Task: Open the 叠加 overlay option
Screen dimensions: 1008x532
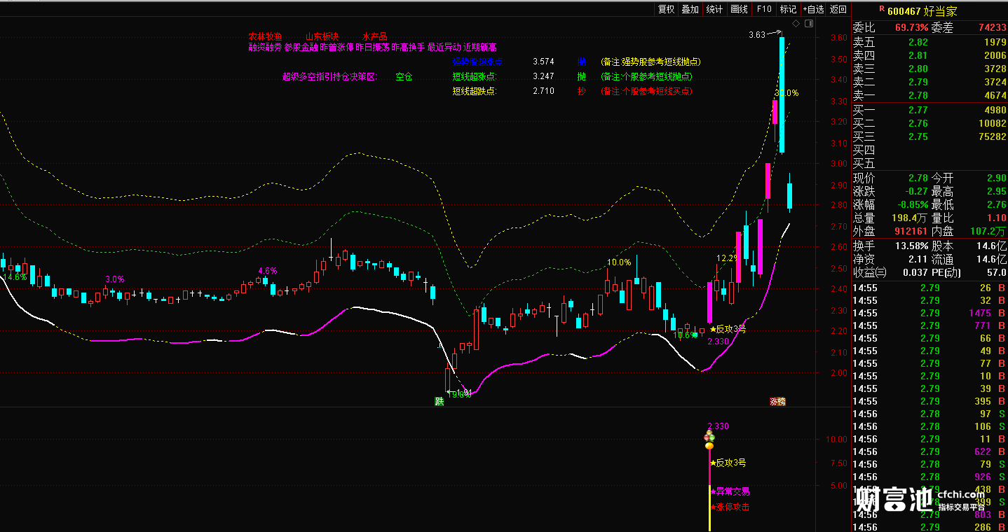Action: 690,9
